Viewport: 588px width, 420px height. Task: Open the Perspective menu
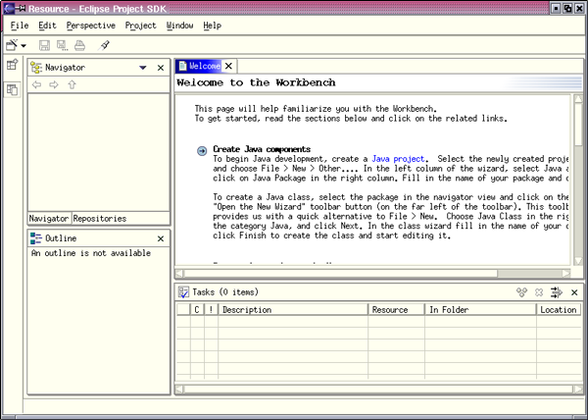(x=91, y=25)
